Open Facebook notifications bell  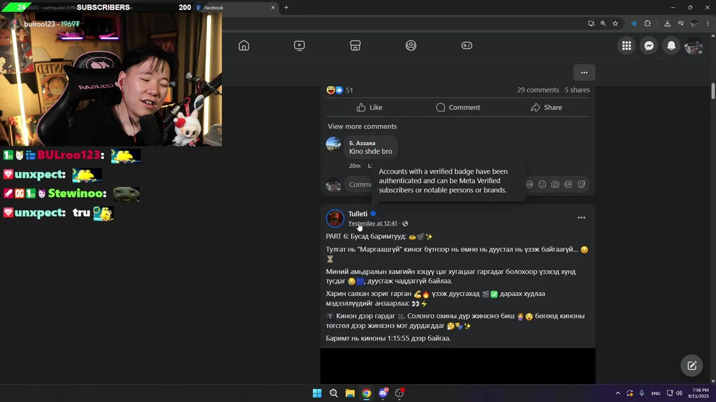pos(671,46)
